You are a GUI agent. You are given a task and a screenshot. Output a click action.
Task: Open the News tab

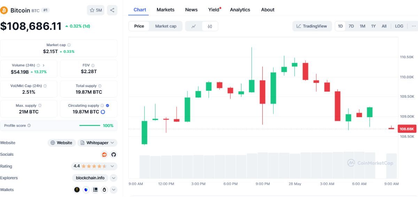pyautogui.click(x=191, y=10)
